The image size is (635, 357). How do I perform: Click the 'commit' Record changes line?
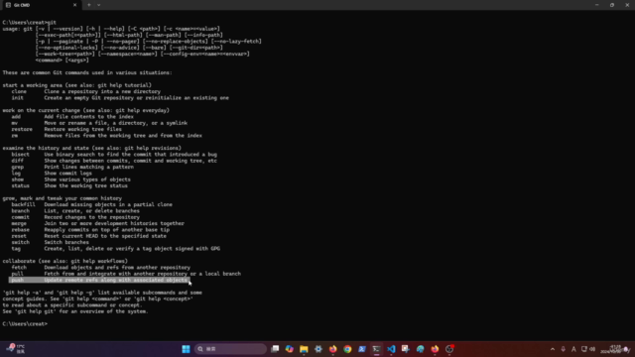click(x=75, y=217)
